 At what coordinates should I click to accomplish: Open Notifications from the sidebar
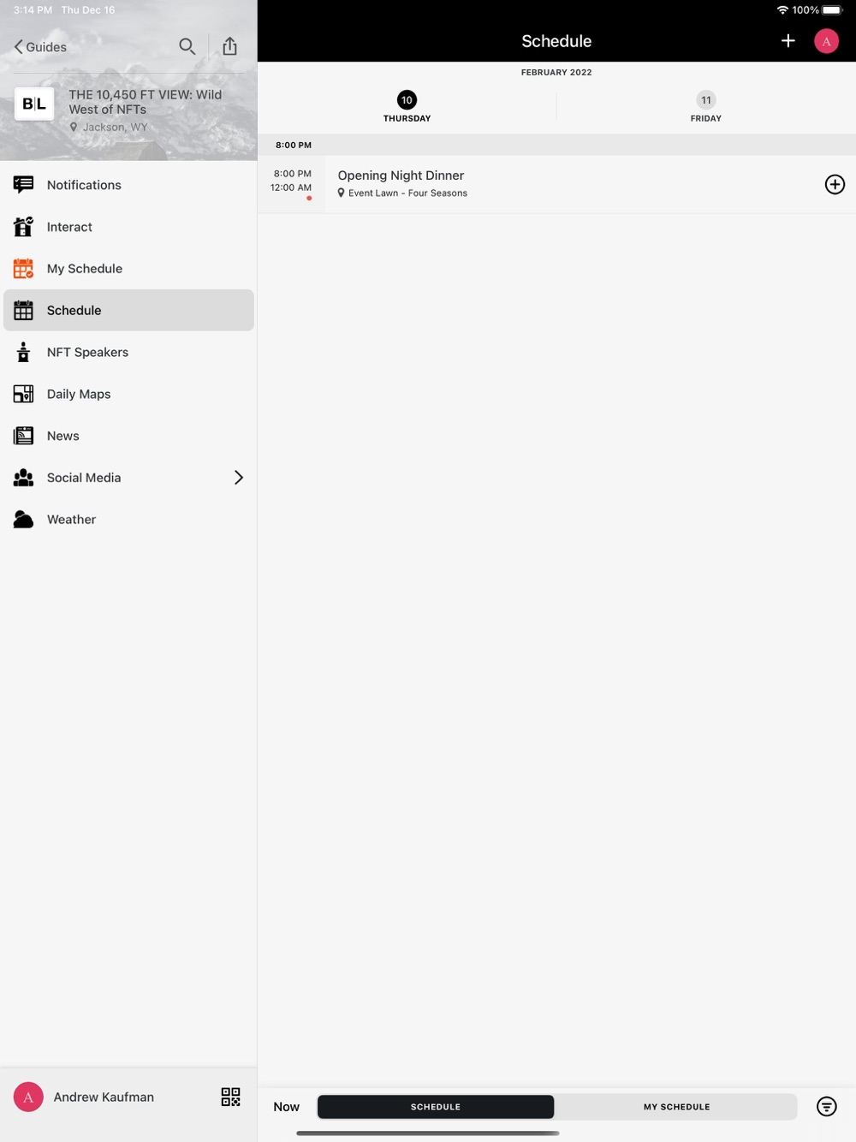coord(128,185)
